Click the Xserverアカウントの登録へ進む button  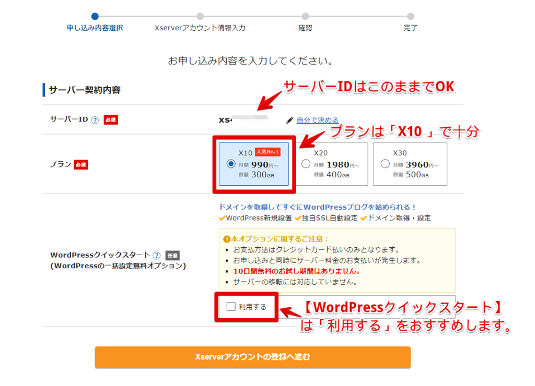(252, 357)
